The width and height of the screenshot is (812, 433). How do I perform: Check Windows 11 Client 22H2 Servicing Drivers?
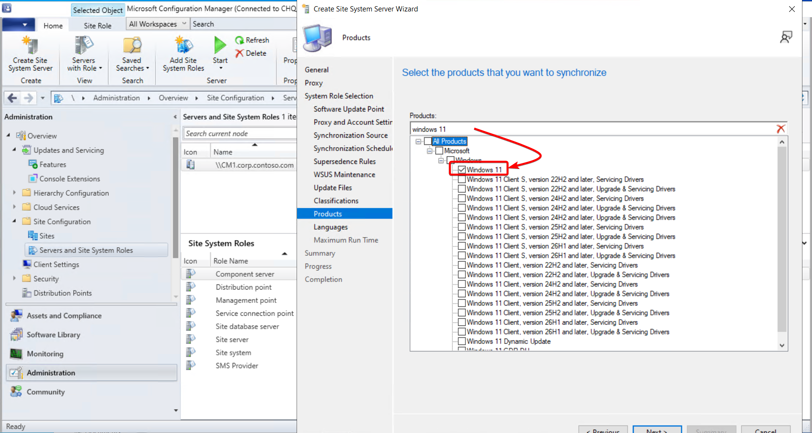(462, 265)
